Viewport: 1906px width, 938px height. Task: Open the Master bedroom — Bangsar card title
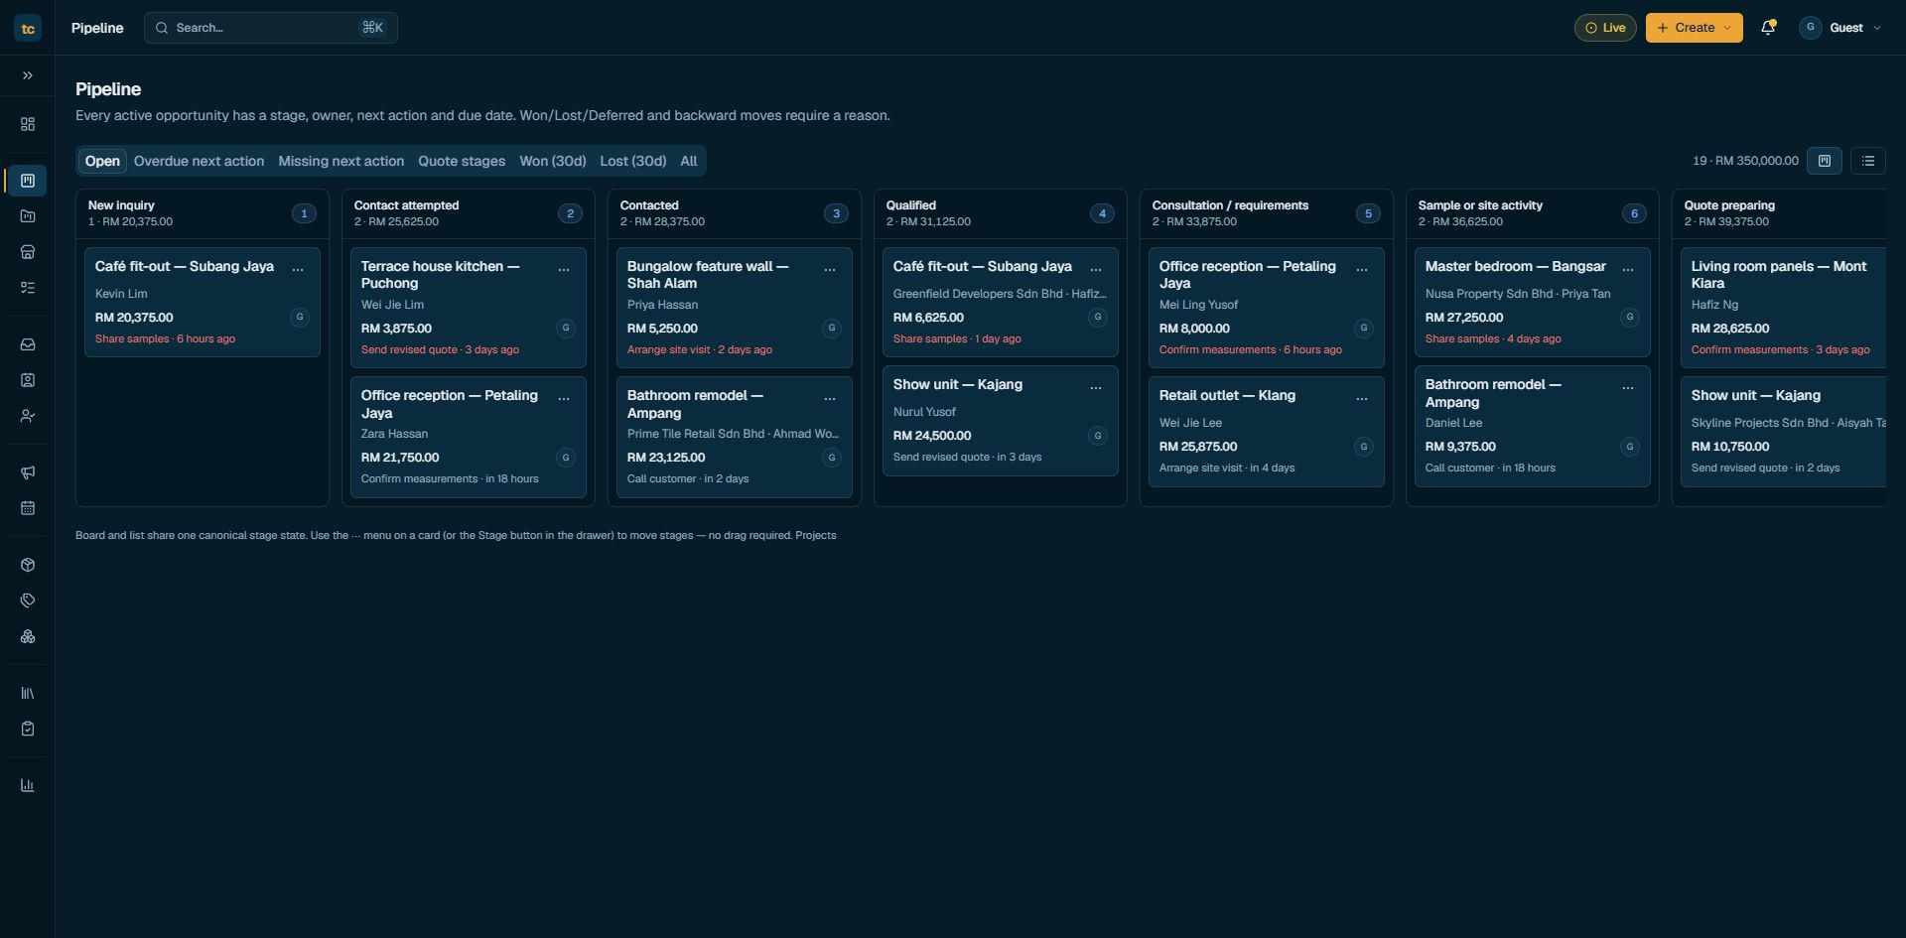(x=1515, y=266)
